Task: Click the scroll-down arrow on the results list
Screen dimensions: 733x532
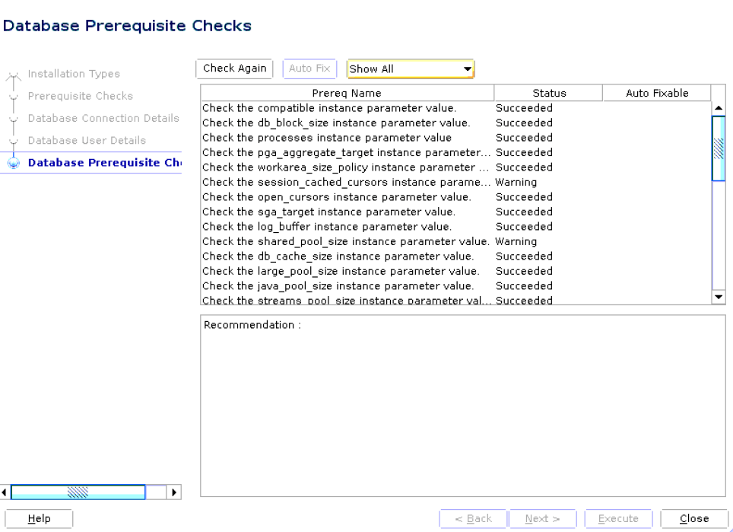Action: tap(718, 296)
